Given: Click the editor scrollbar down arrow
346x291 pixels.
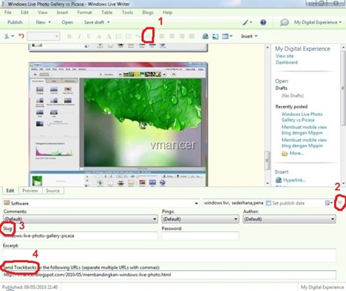Looking at the screenshot, I should (x=268, y=183).
